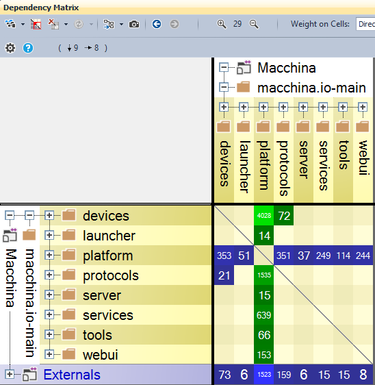The width and height of the screenshot is (375, 385).
Task: Select the platform folder row label
Action: point(108,256)
